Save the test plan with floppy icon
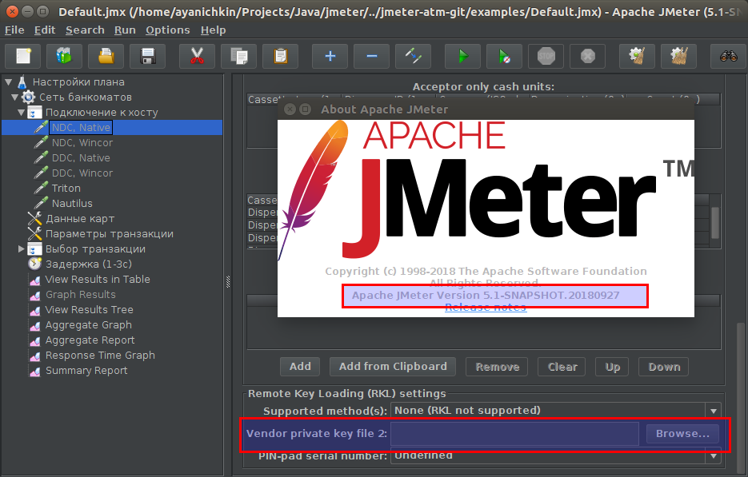 [x=148, y=56]
